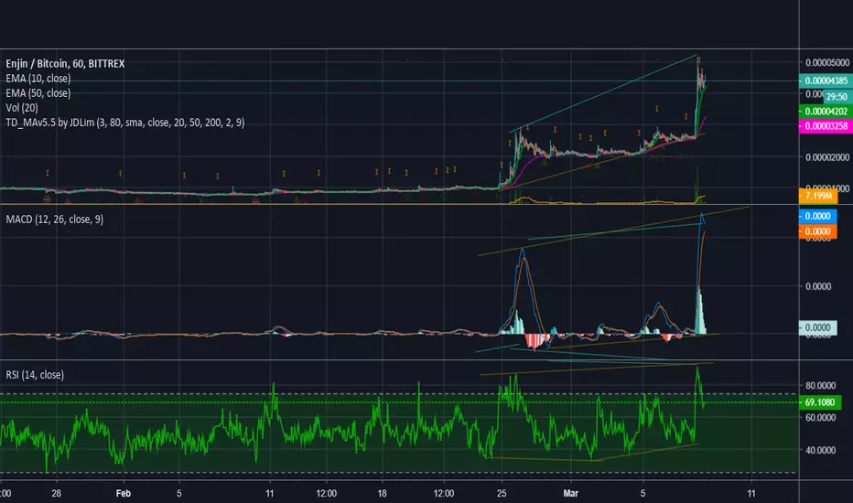Click the green 0.00004202 EMA price tag
The image size is (853, 503).
tap(826, 112)
